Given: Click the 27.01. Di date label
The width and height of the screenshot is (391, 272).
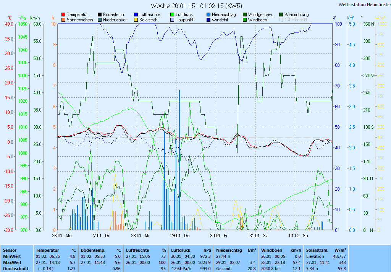Looking at the screenshot, I should (100, 236).
